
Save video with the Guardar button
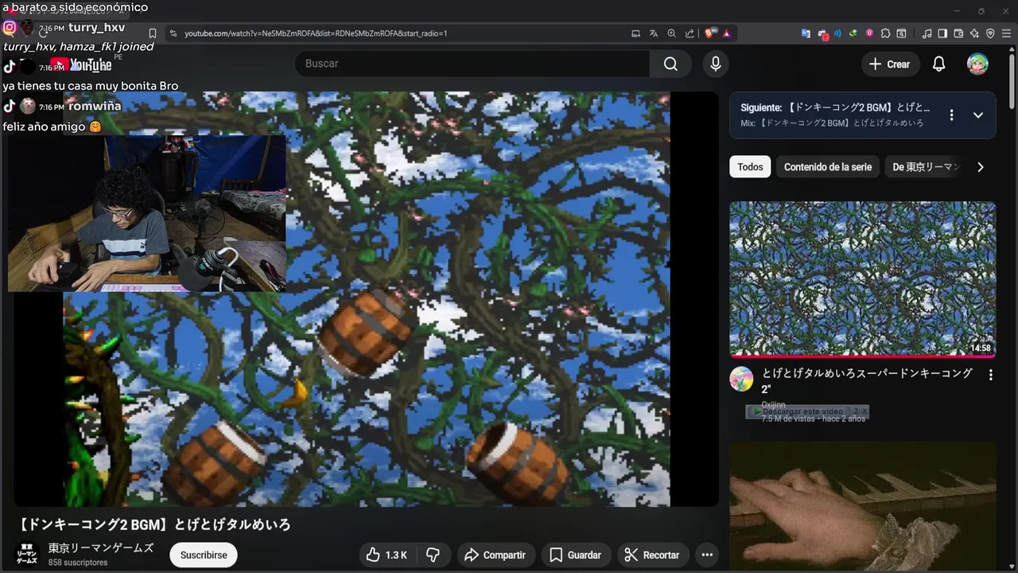[575, 555]
